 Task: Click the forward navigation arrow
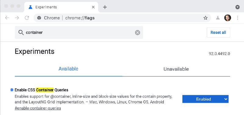17,18
